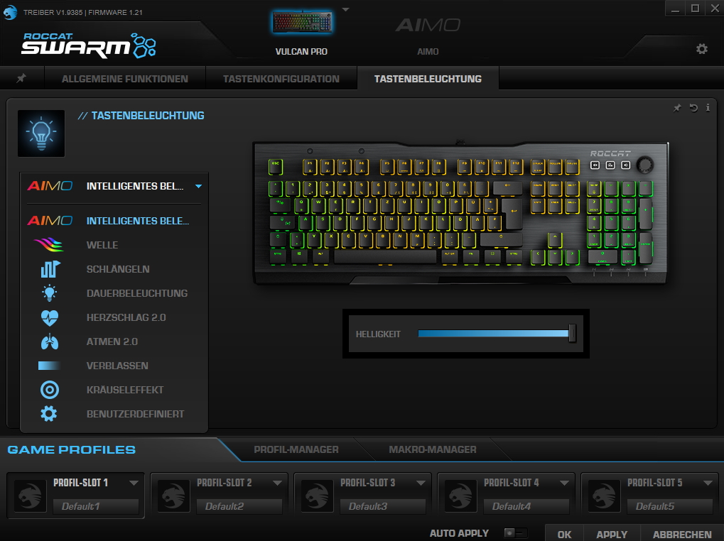Close the Swarm window

pos(715,9)
